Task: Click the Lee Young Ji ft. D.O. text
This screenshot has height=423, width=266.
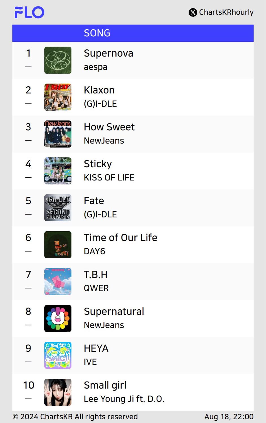Action: click(124, 399)
